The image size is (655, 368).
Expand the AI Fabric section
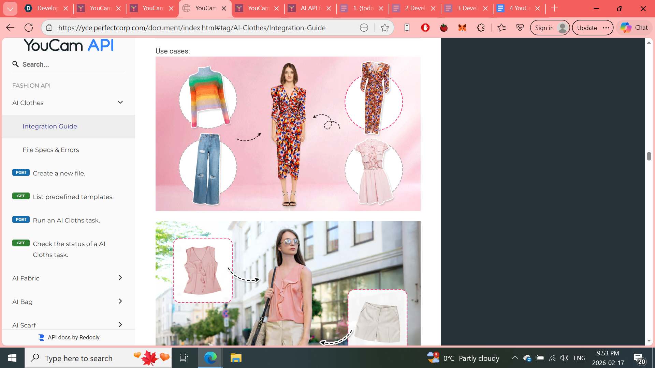(120, 278)
